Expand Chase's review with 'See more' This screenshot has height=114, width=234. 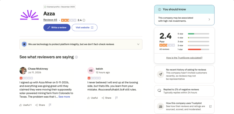64,97
